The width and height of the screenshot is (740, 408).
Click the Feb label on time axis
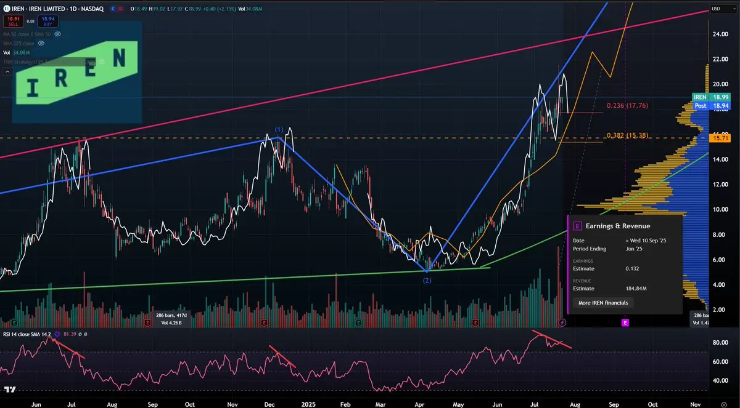pos(345,405)
